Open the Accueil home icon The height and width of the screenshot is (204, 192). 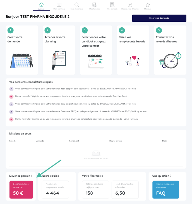point(41,5)
